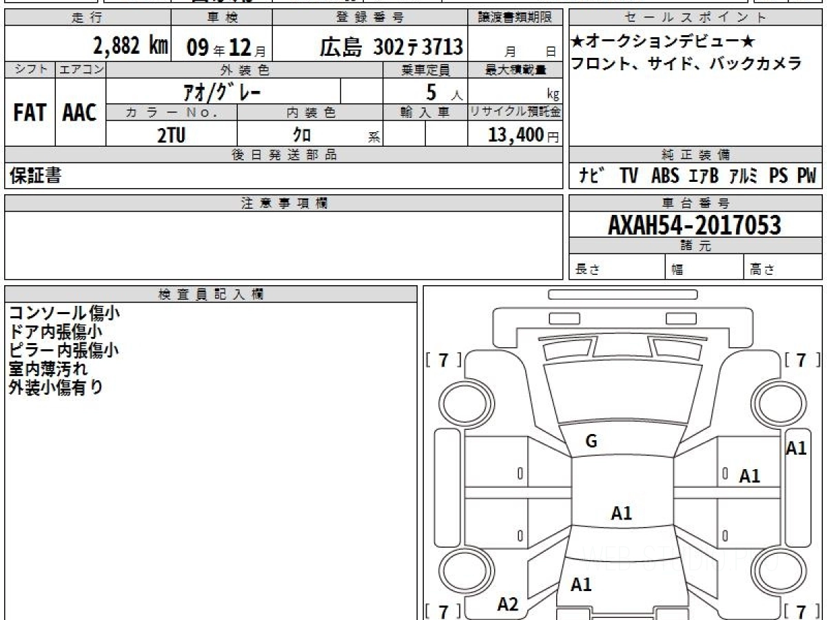Image resolution: width=827 pixels, height=620 pixels.
Task: Click the 輸入車 header
Action: pyautogui.click(x=425, y=112)
